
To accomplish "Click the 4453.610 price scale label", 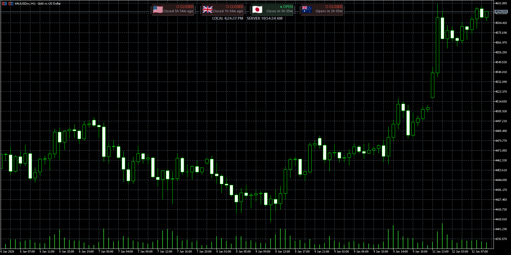I will [501, 170].
